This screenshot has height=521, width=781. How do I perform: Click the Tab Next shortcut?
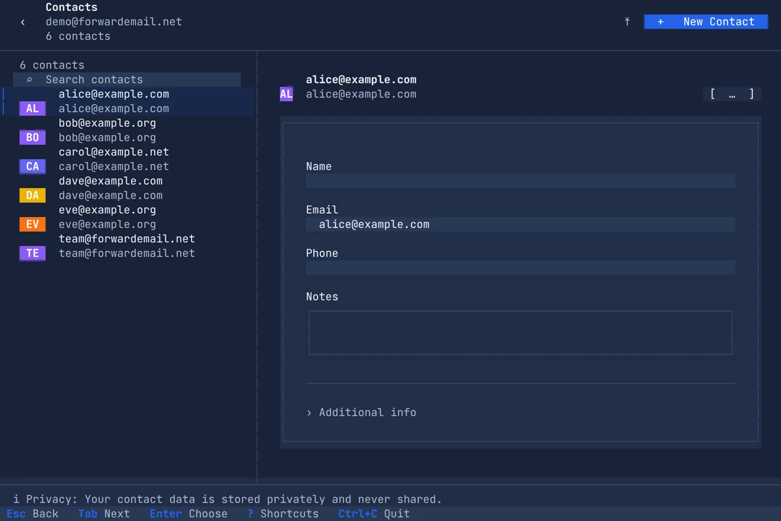[104, 514]
